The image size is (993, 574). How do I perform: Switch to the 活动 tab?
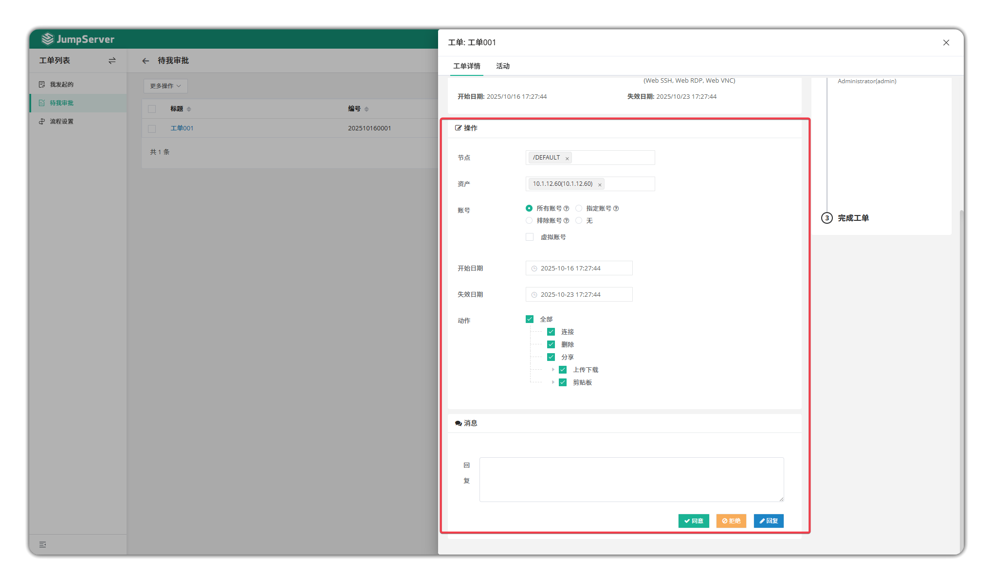tap(502, 66)
